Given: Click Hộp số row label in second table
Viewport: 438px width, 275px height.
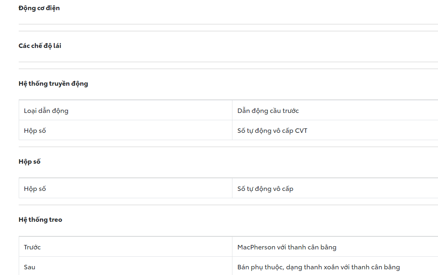Looking at the screenshot, I should (35, 189).
